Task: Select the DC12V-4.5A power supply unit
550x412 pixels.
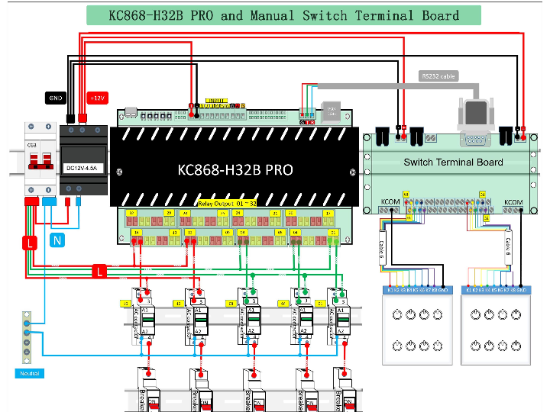Action: [x=83, y=160]
